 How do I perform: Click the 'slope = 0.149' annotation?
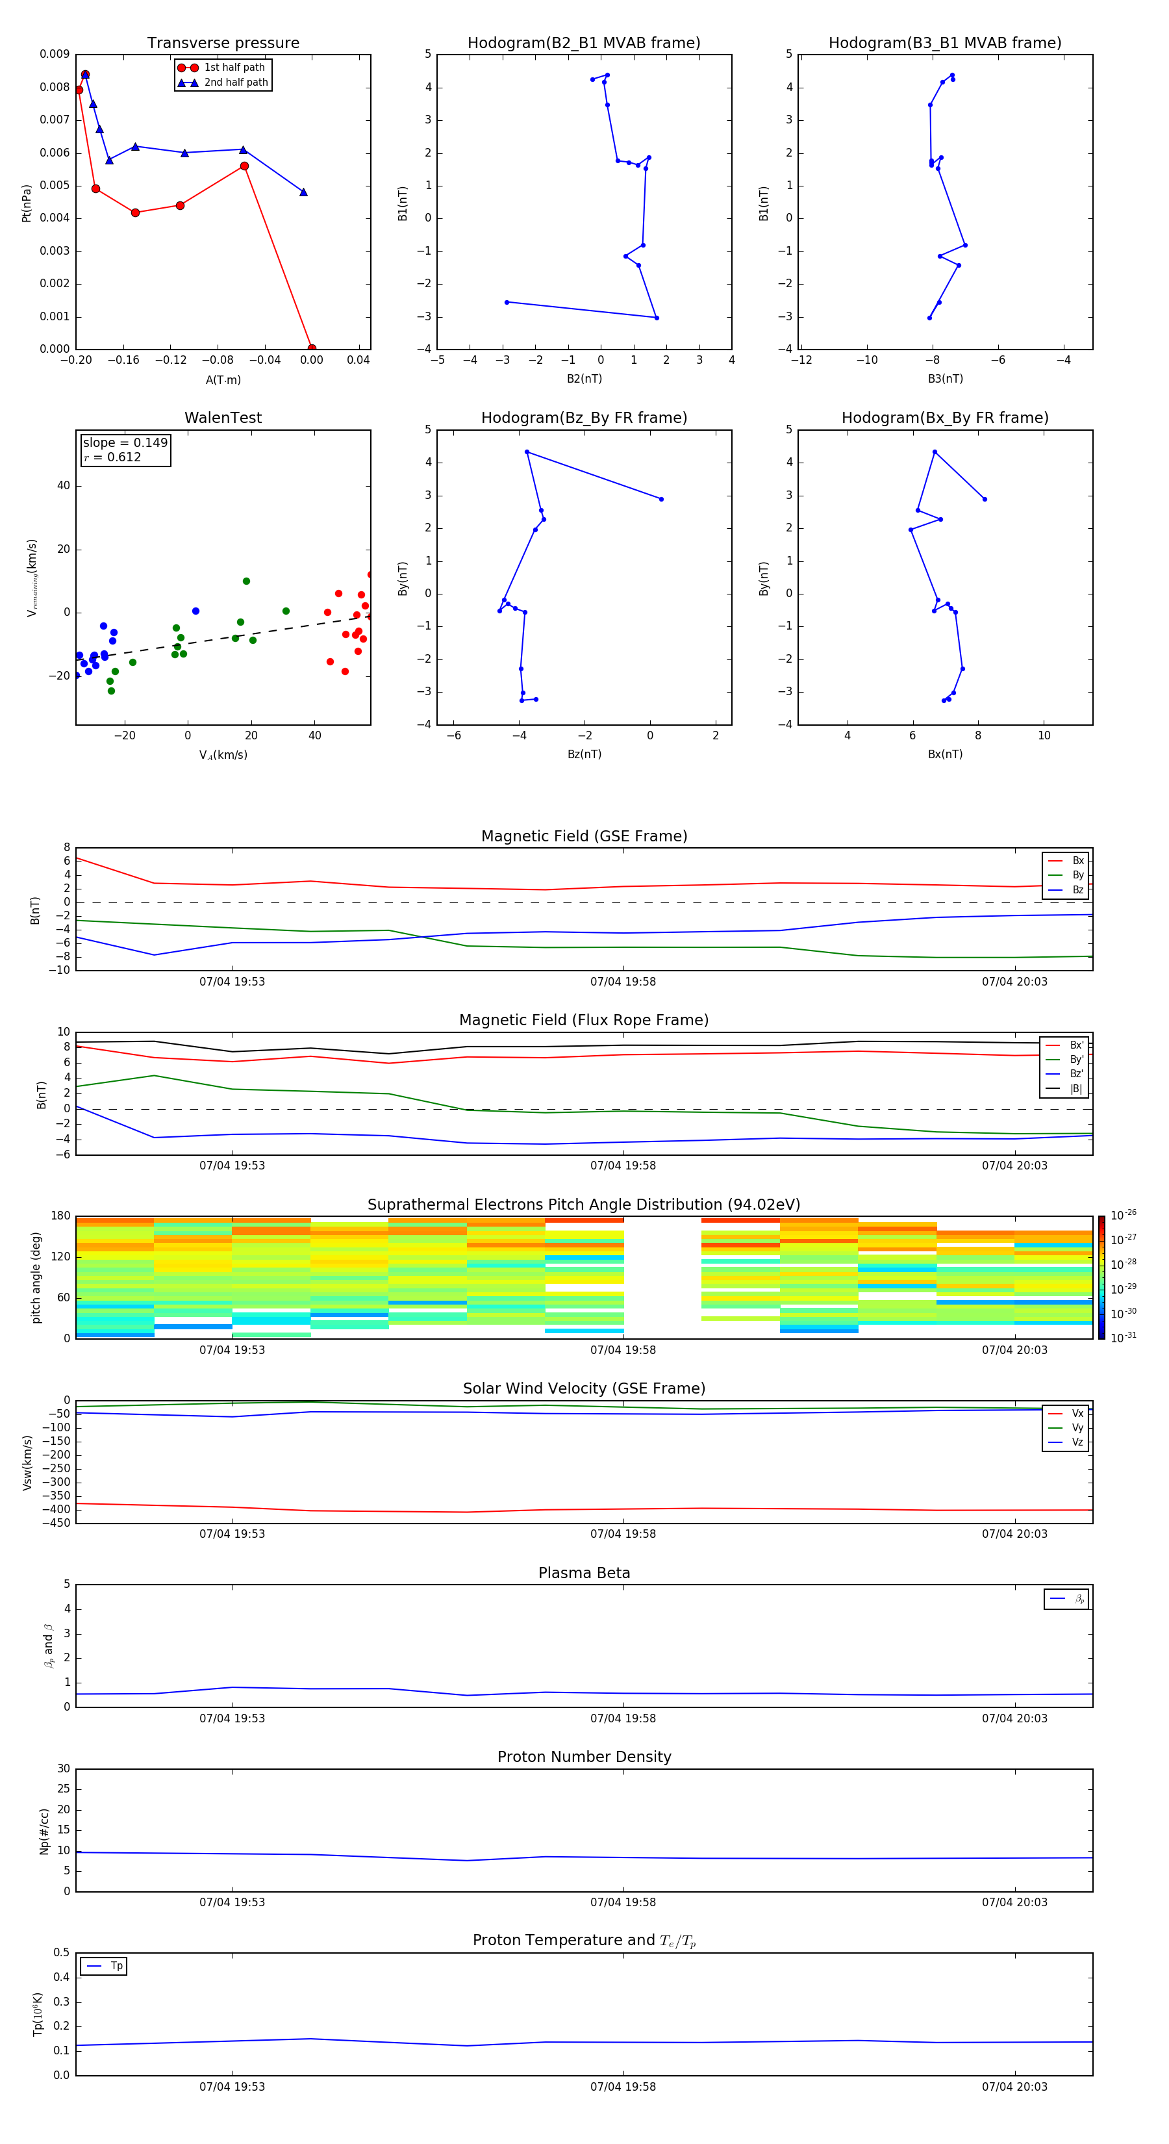[x=125, y=443]
